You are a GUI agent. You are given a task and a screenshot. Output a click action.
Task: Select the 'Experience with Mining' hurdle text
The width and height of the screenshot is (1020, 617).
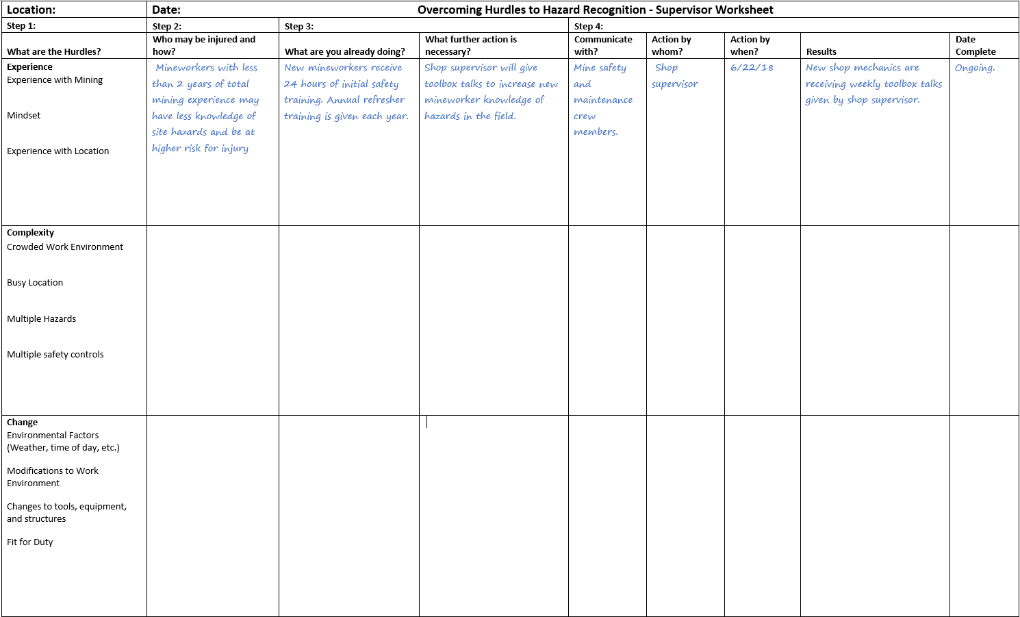(55, 80)
